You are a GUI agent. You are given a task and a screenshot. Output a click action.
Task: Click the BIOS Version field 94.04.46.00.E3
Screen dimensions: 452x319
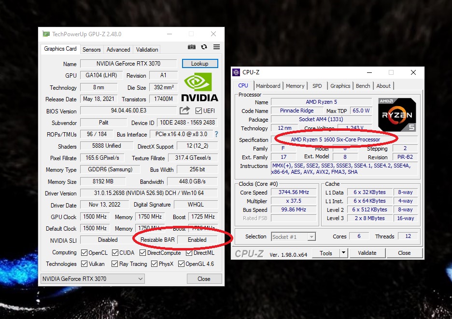[128, 111]
